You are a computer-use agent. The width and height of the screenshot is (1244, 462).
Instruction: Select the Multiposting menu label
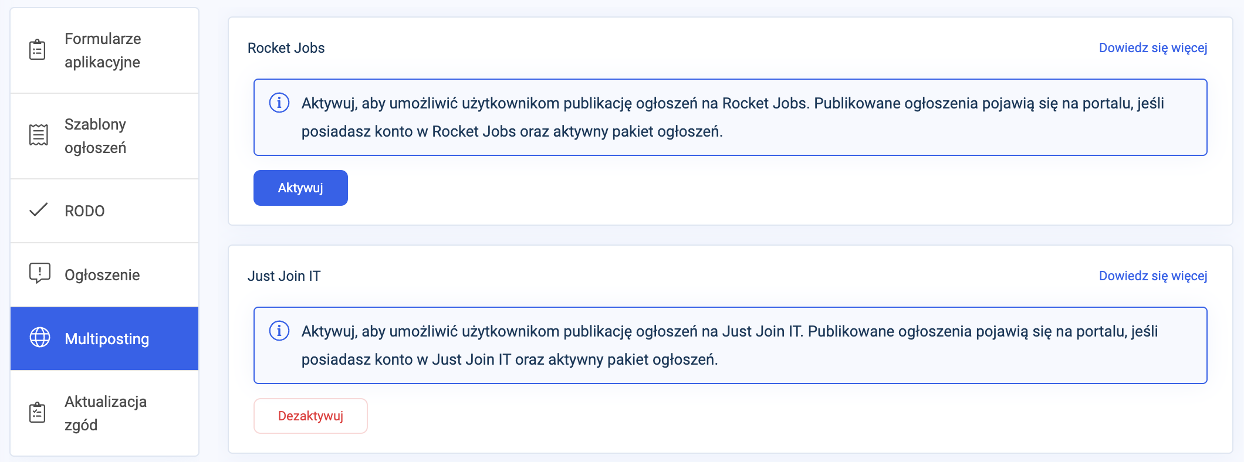(107, 339)
